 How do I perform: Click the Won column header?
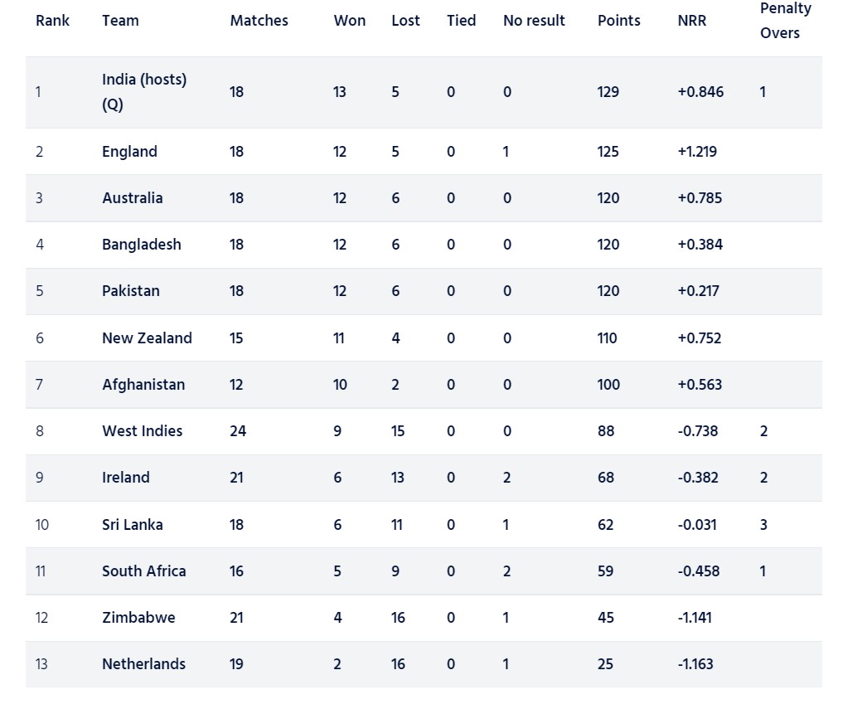[x=349, y=21]
